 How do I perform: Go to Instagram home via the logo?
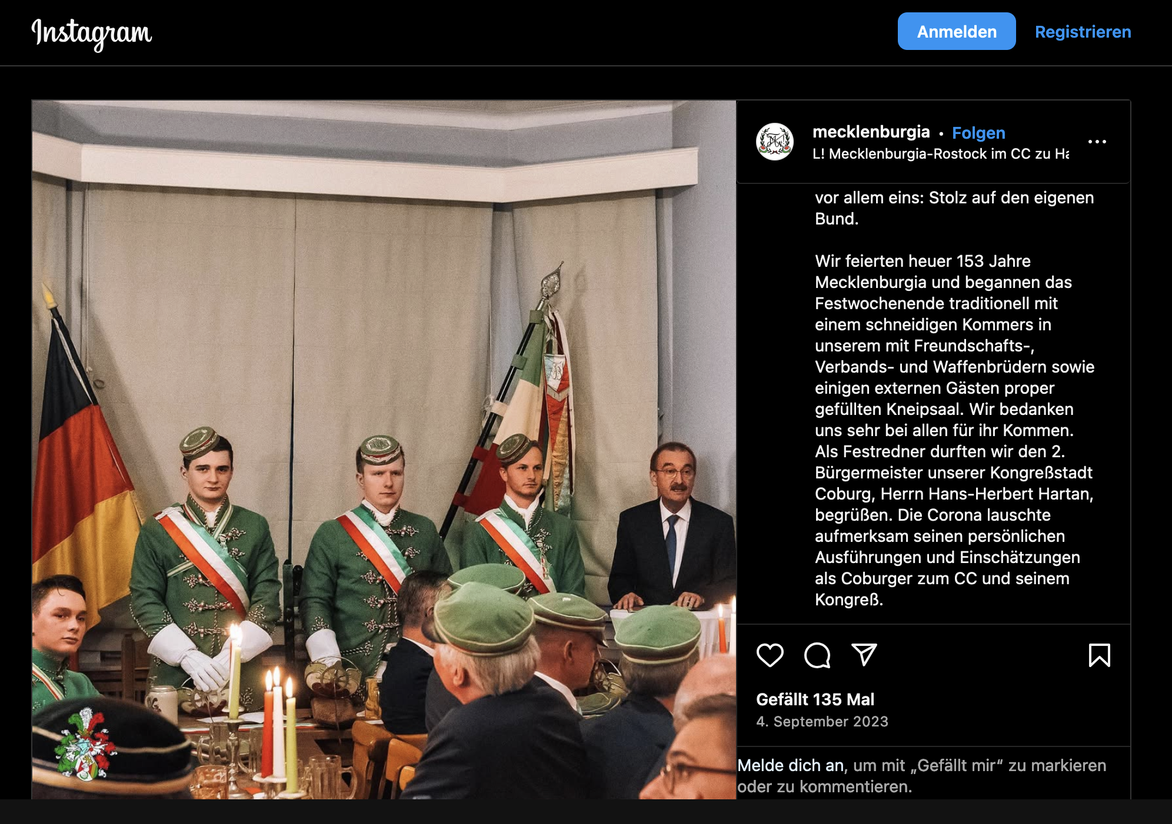coord(91,34)
